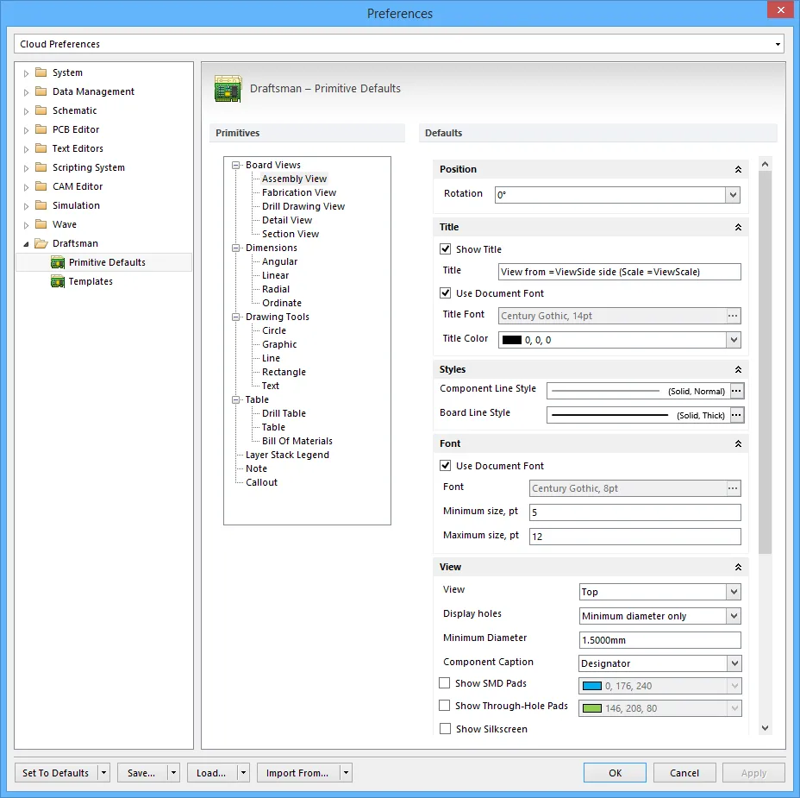Screen dimensions: 800x798
Task: Click the Data Management folder icon
Action: click(x=41, y=91)
